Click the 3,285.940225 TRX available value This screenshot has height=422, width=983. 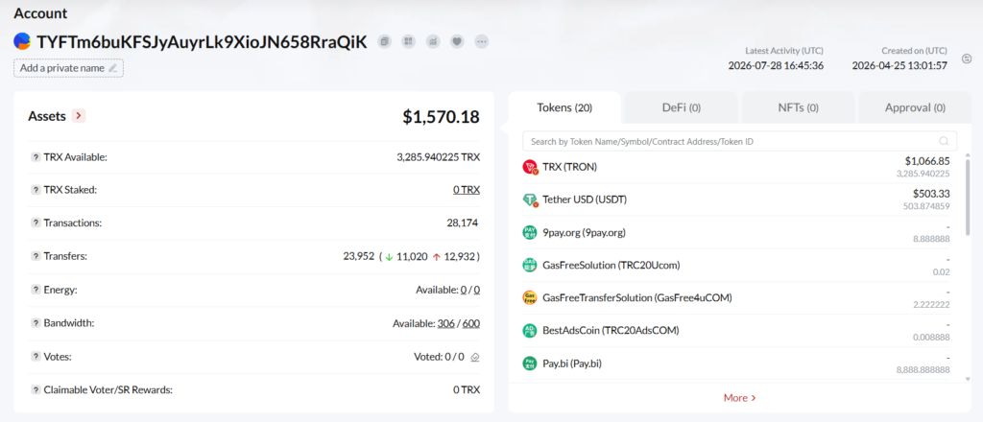[x=438, y=157]
